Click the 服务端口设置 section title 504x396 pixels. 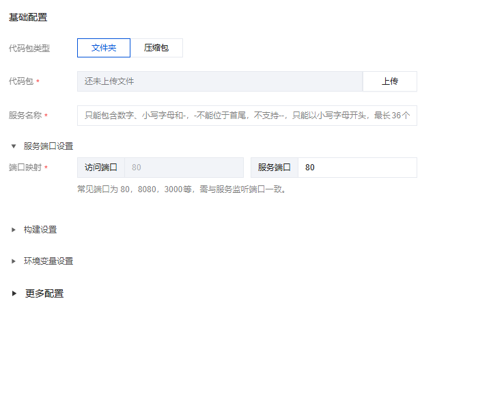point(48,146)
